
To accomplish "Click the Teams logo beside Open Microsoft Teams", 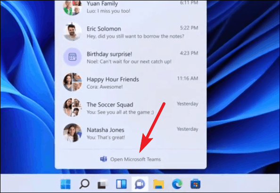I will pyautogui.click(x=104, y=159).
